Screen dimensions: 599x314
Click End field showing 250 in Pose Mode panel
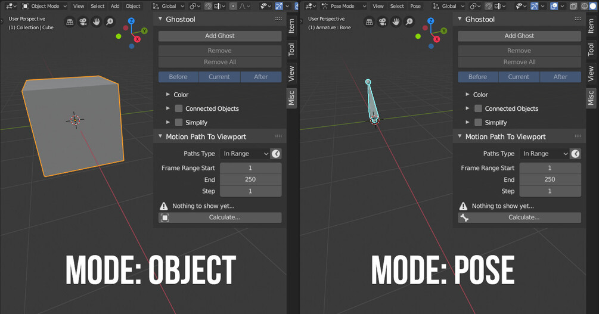tap(550, 179)
